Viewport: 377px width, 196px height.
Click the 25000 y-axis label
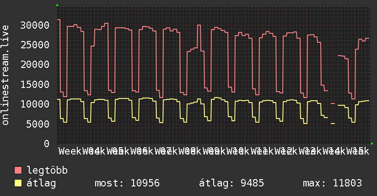pyautogui.click(x=35, y=45)
